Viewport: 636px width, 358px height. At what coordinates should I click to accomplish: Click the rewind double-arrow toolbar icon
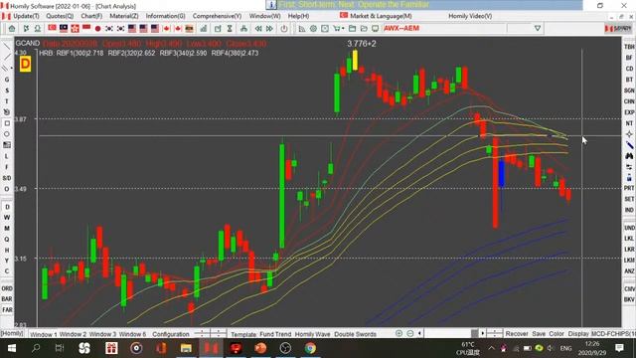[258, 29]
